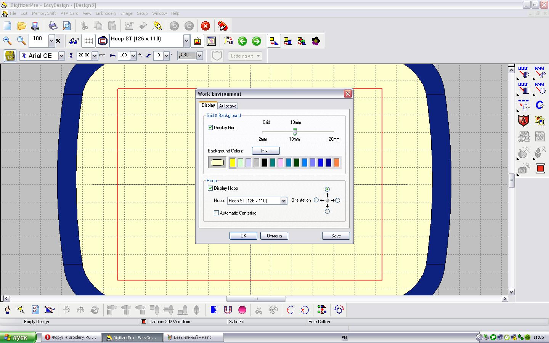Enable Automatic Centering checkbox
This screenshot has width=549, height=343.
click(x=216, y=213)
